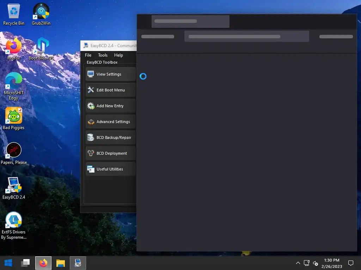Viewport: 361px width, 270px height.
Task: Switch to EasyBCD taskbar button
Action: pyautogui.click(x=78, y=263)
